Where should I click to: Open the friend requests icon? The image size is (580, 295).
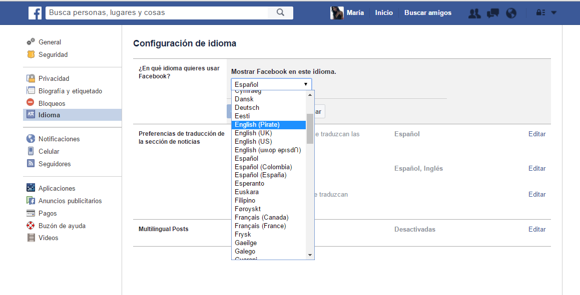point(474,13)
